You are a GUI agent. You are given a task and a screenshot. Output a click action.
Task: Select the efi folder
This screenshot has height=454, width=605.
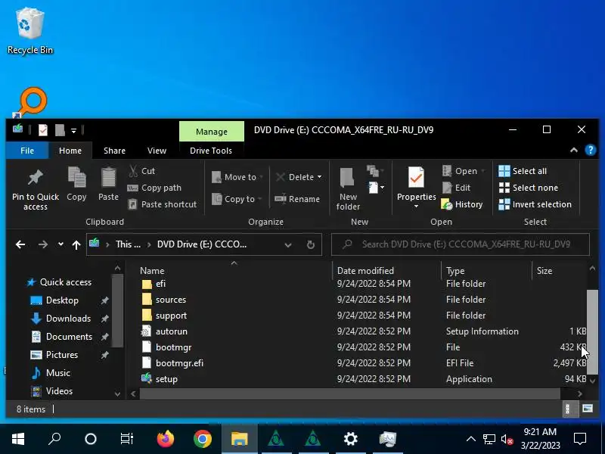click(160, 284)
